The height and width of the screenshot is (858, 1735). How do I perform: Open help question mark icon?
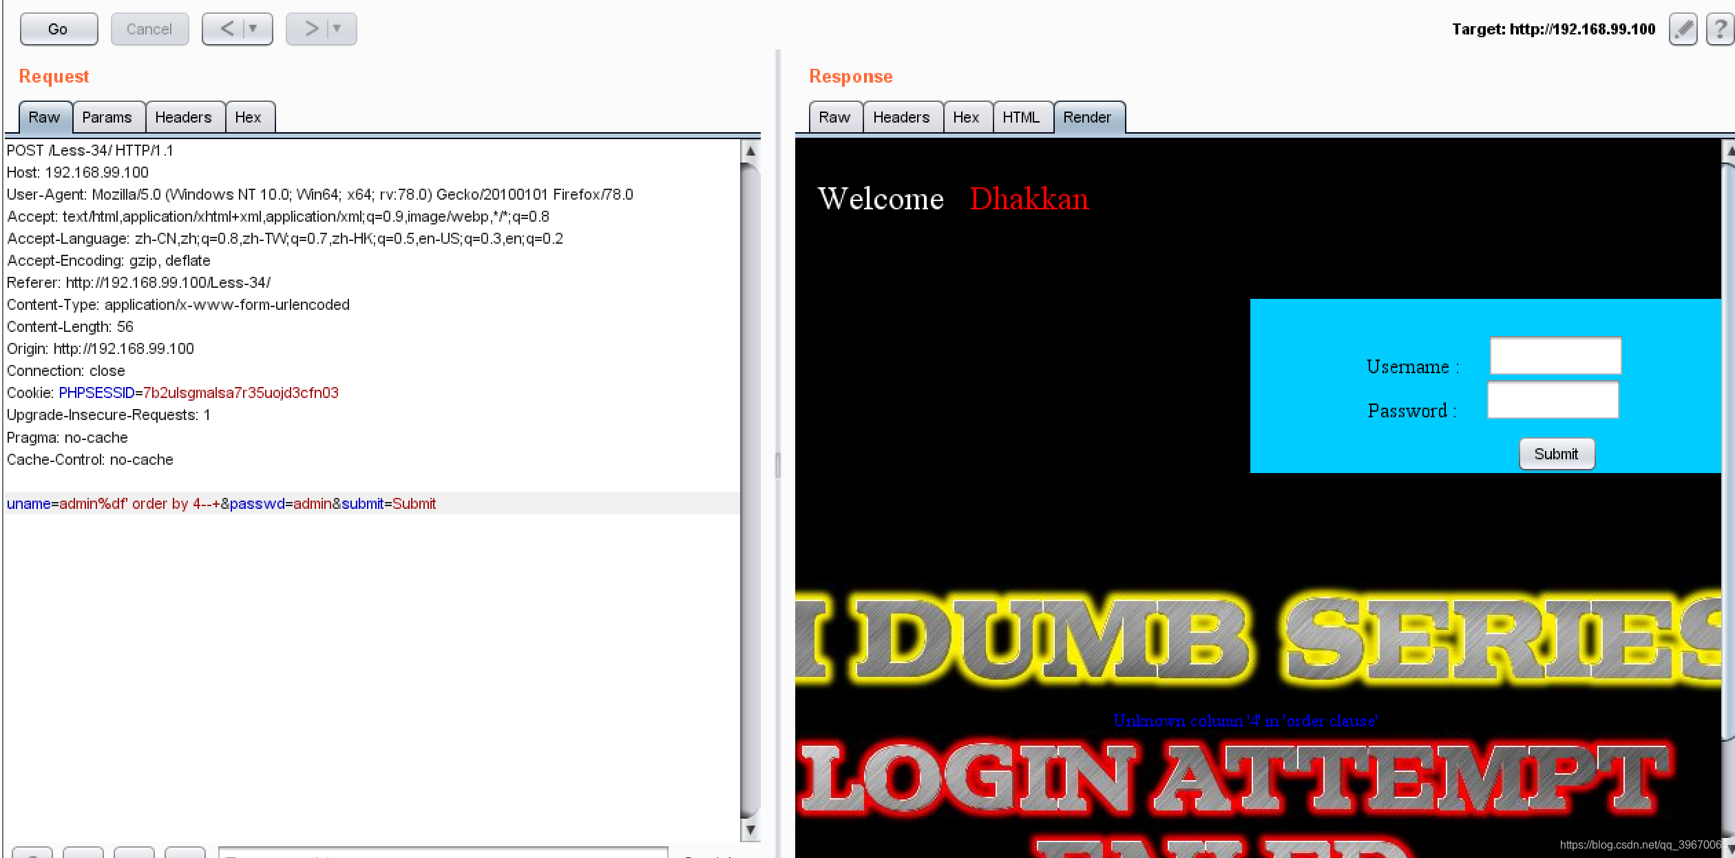(x=1720, y=29)
